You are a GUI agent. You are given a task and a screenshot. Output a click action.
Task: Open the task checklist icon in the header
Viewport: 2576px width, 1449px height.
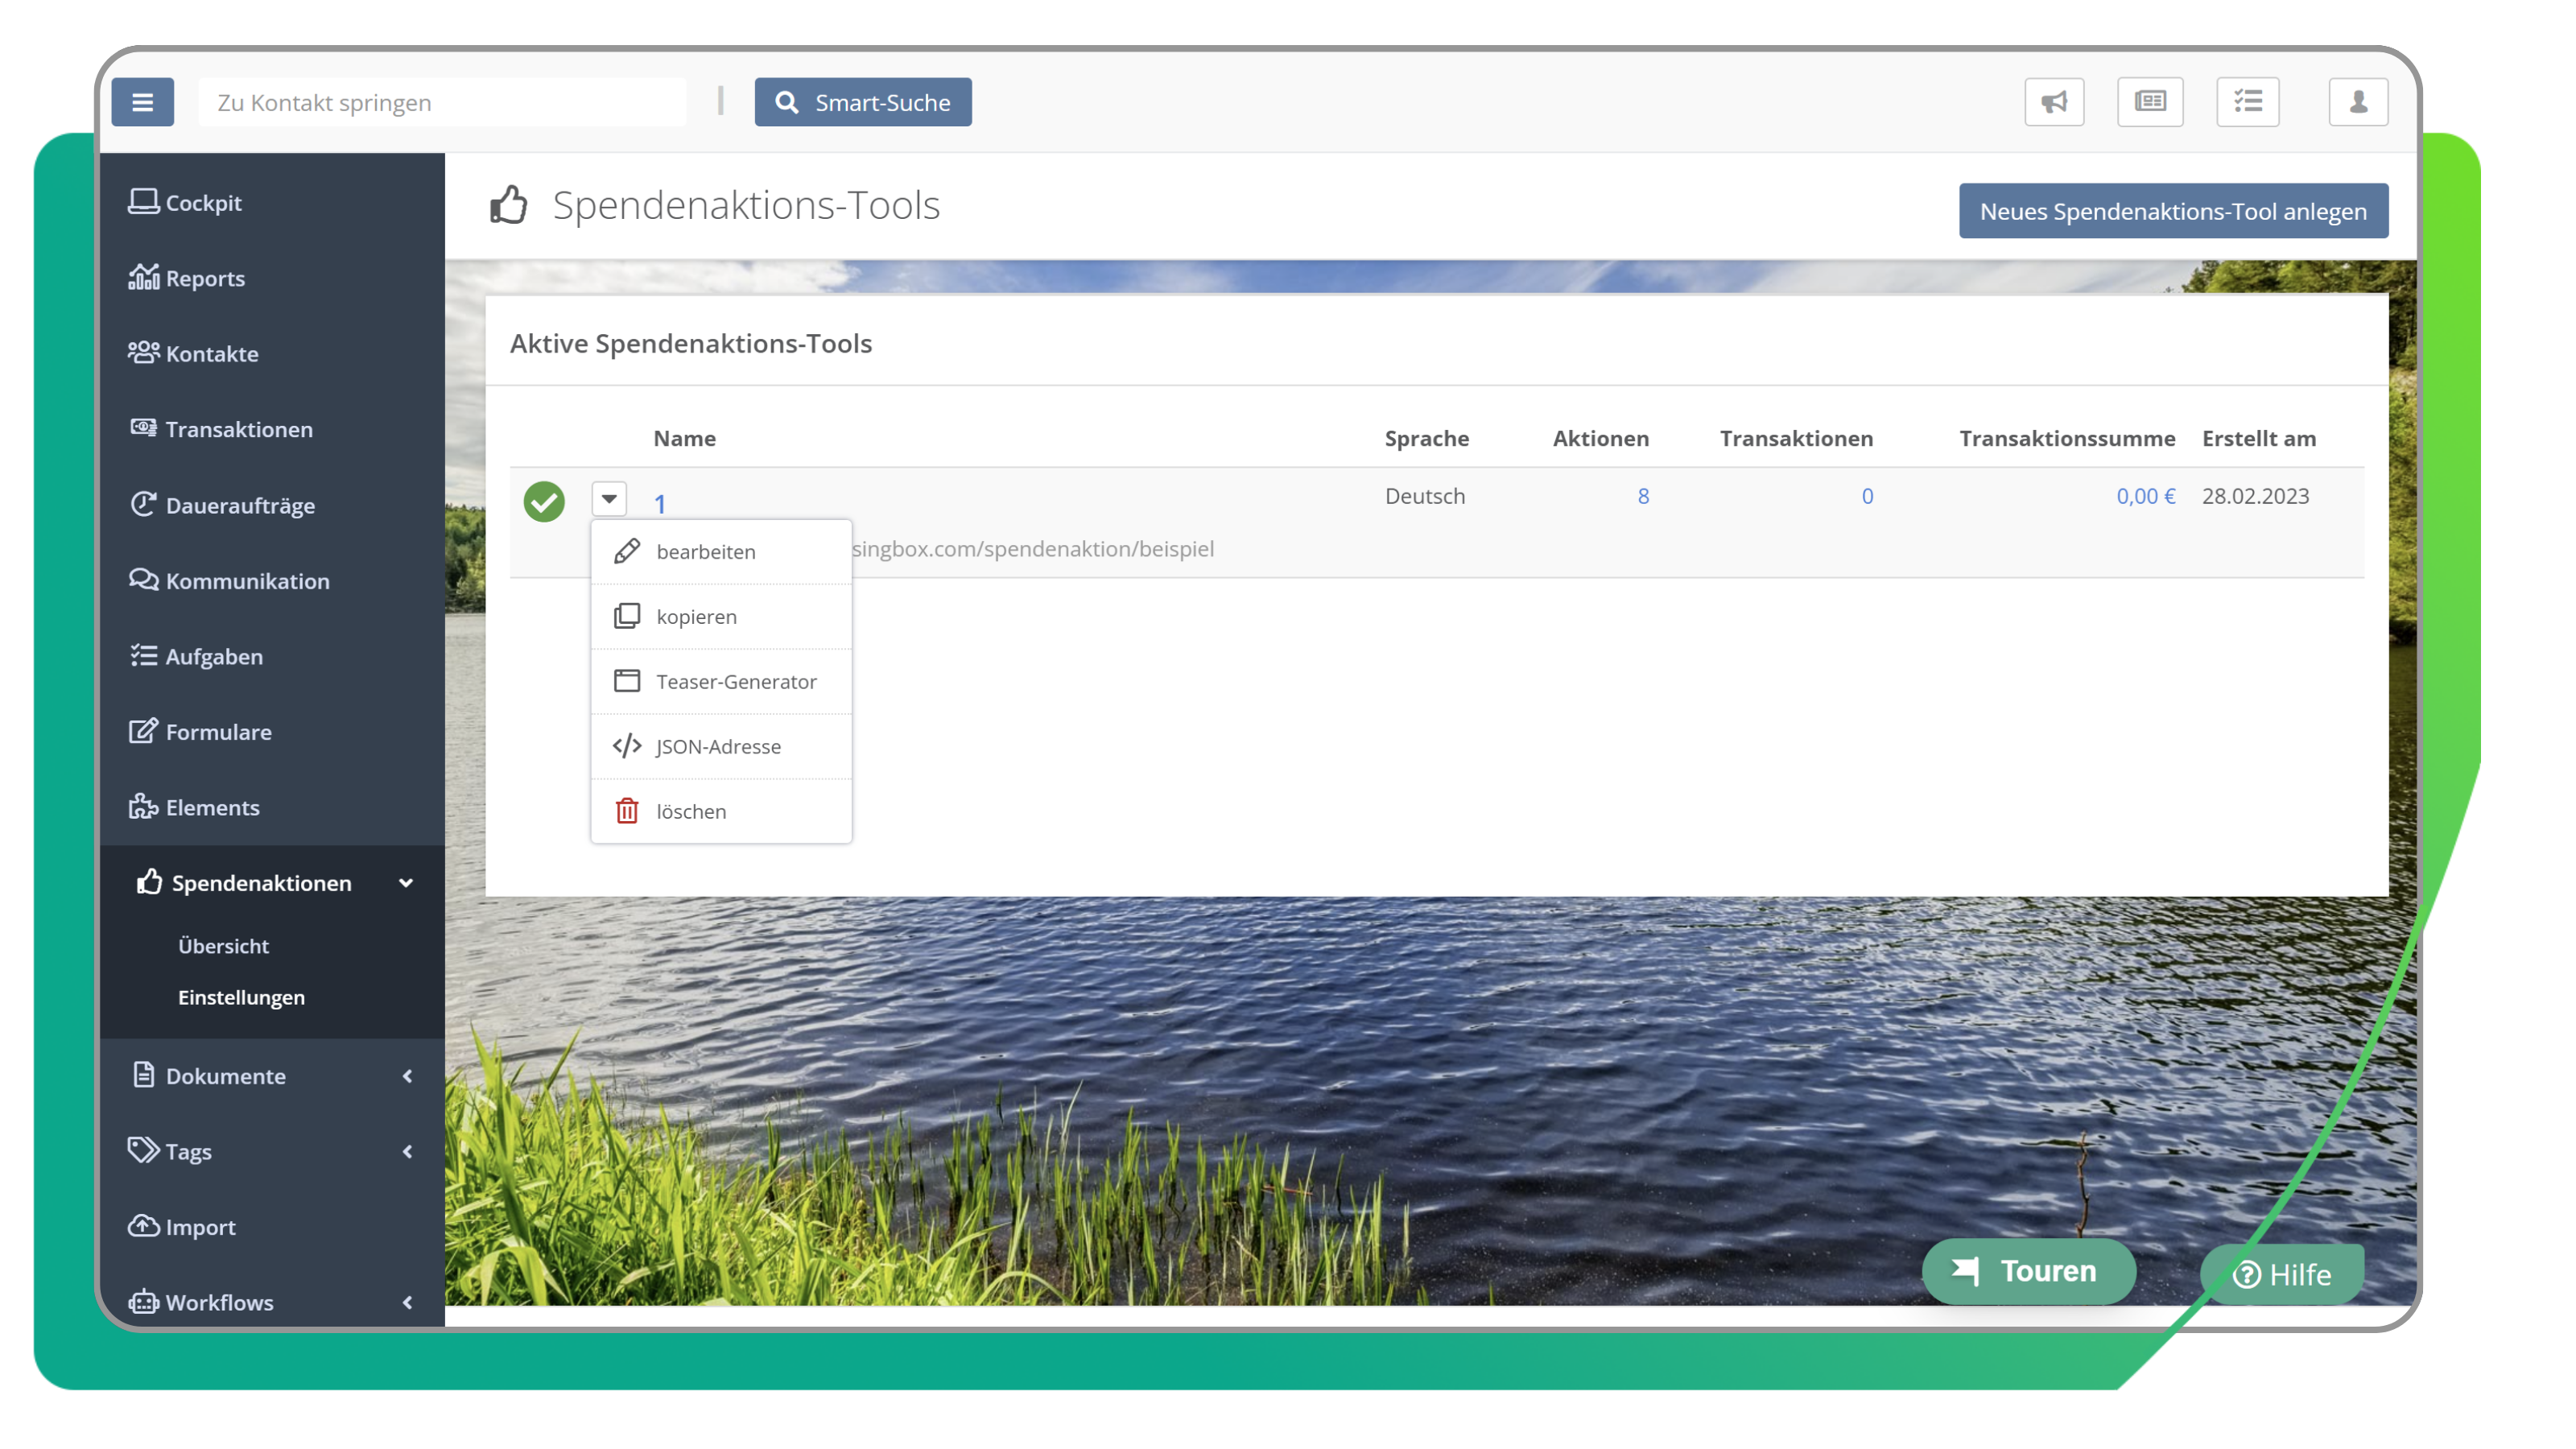pyautogui.click(x=2248, y=101)
